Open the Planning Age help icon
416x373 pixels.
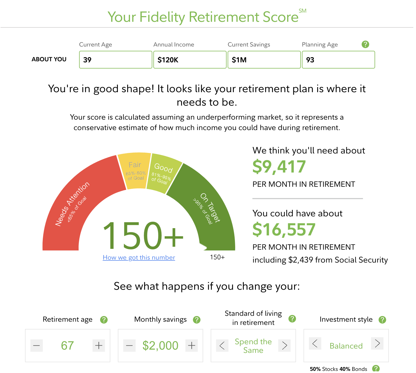point(366,44)
